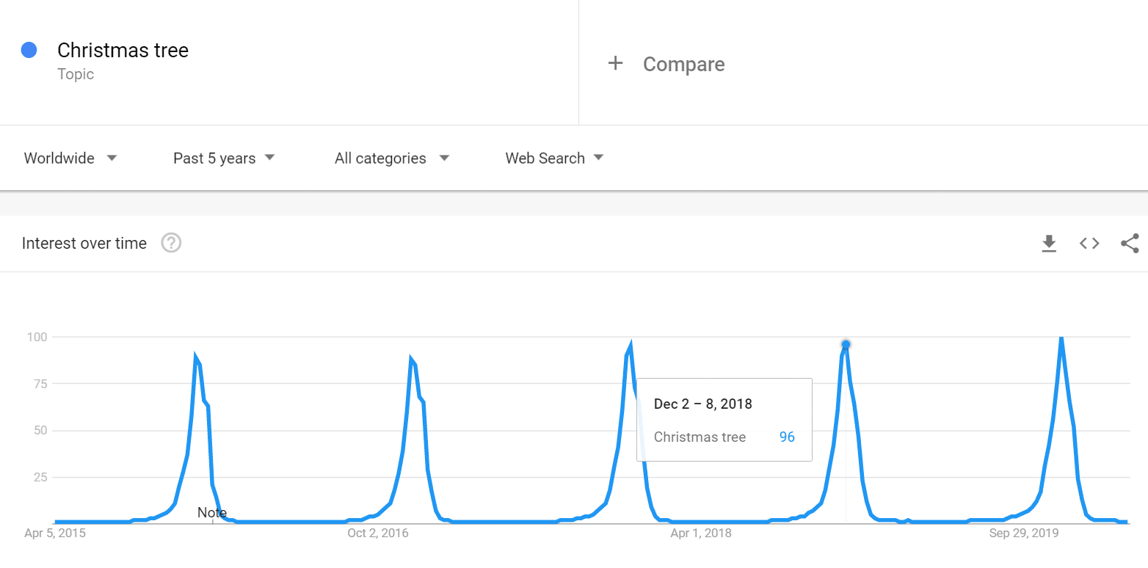Click the blue dot for Christmas tree
The height and width of the screenshot is (568, 1148).
29,50
